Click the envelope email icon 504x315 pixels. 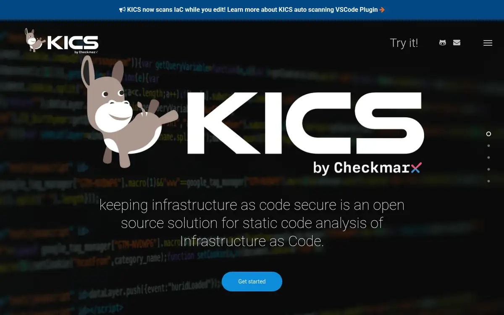coord(457,42)
